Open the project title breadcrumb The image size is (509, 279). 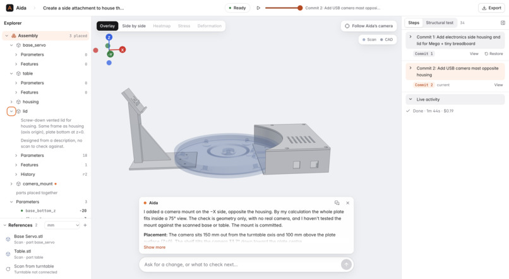[x=83, y=8]
